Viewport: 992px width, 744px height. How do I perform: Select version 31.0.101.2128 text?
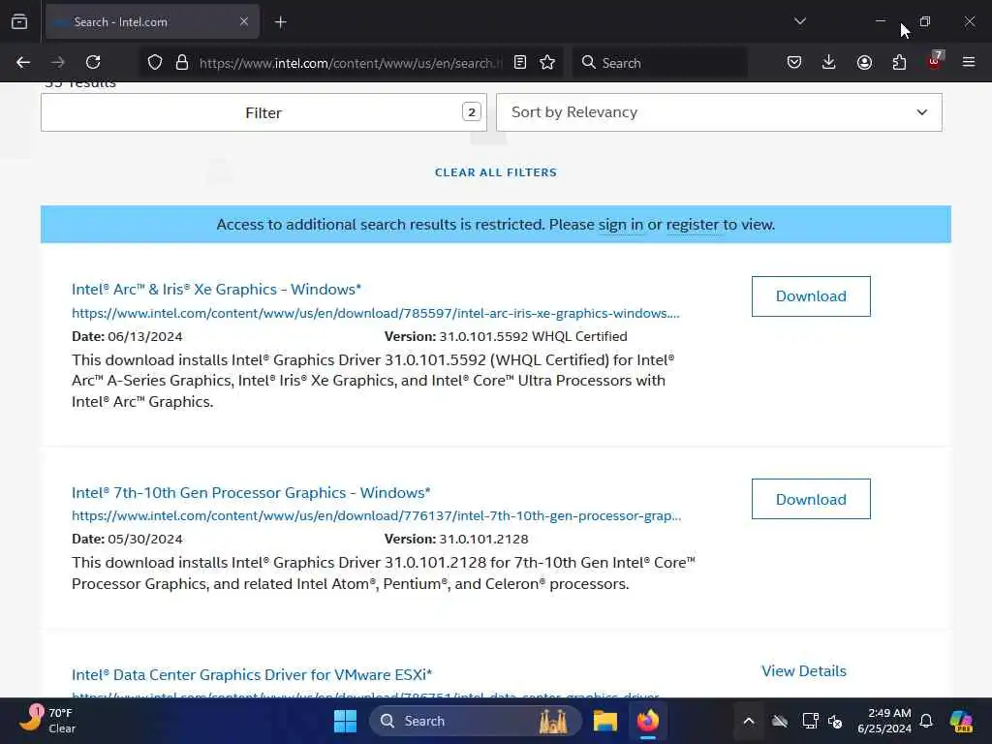pos(484,539)
